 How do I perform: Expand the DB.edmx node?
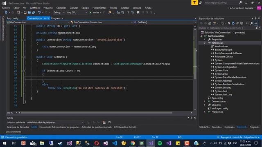coord(205,105)
